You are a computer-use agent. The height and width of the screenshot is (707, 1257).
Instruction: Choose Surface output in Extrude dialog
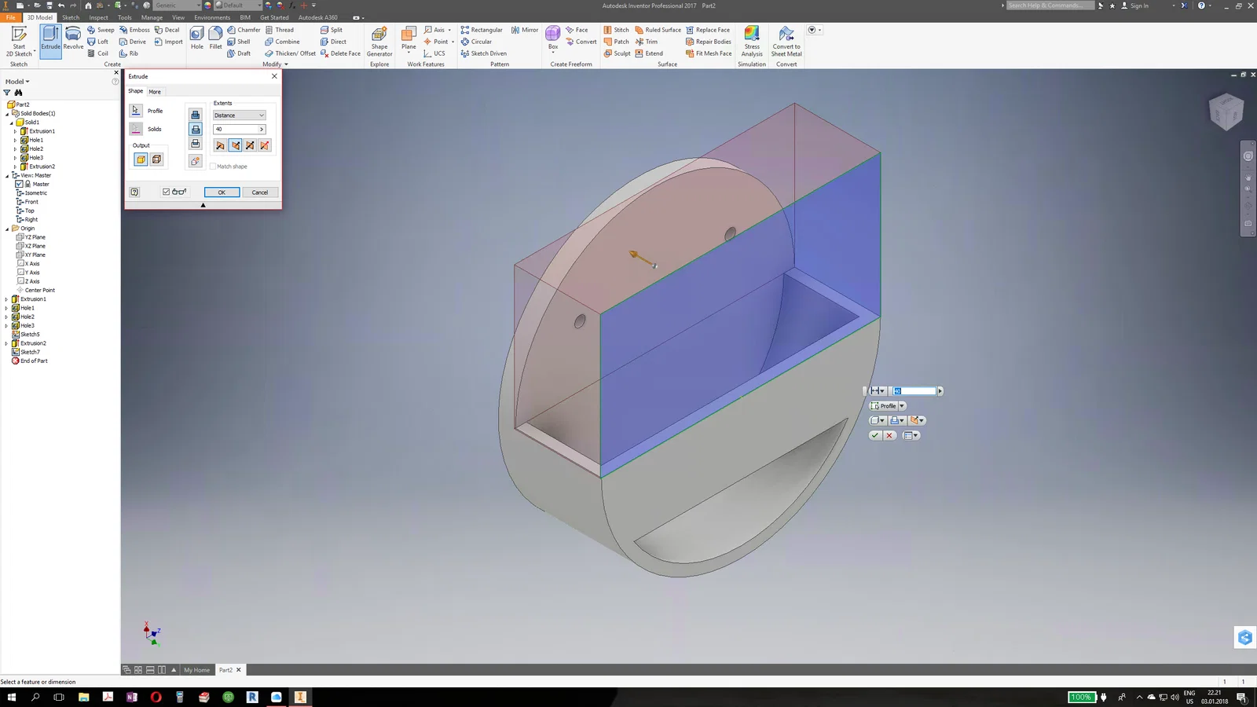point(156,159)
